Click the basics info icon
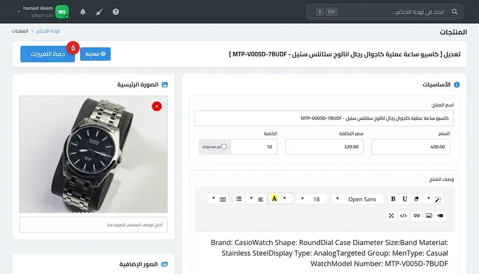Viewport: 479px width, 274px height. (457, 85)
